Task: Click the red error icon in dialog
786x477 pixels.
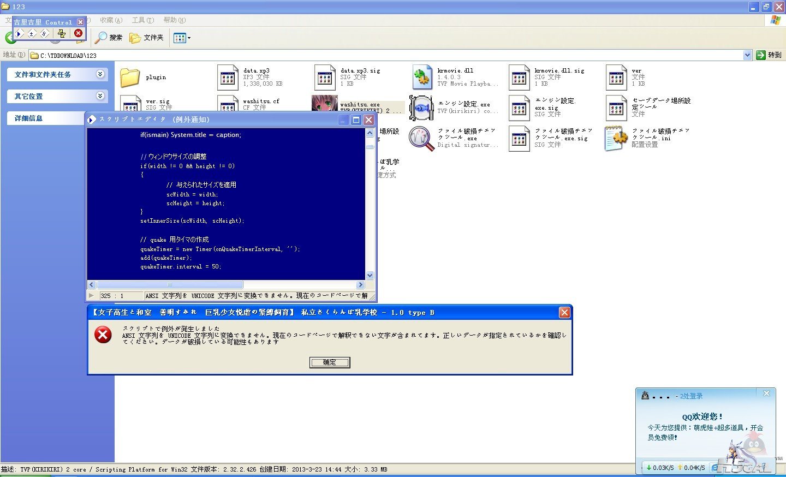Action: [103, 335]
